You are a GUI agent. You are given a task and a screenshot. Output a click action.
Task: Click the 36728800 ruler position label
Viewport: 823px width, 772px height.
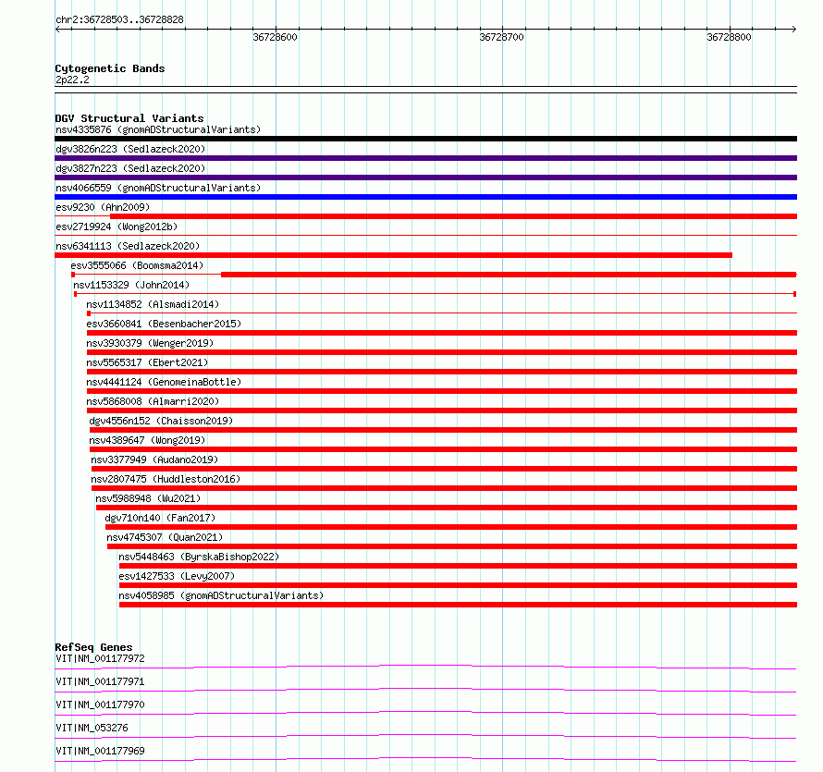tap(729, 37)
